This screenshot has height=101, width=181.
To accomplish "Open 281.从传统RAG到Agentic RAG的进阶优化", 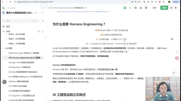I will (x=25, y=77).
